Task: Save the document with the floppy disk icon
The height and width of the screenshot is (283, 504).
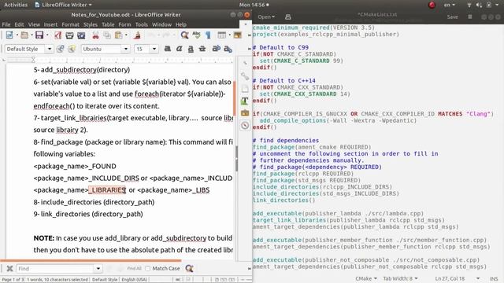Action: point(39,35)
